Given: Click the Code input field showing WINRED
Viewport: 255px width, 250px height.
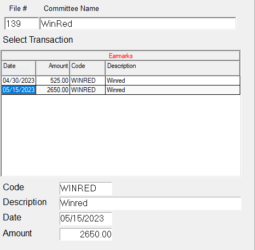Looking at the screenshot, I should 86,188.
